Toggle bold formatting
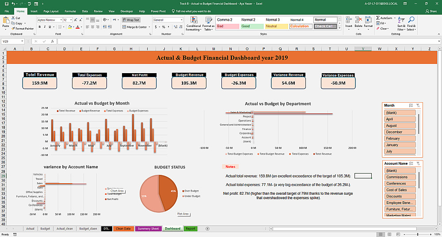 tap(40, 27)
